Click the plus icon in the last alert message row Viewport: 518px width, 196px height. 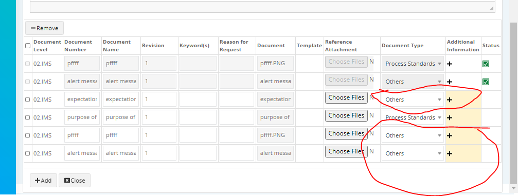[449, 153]
